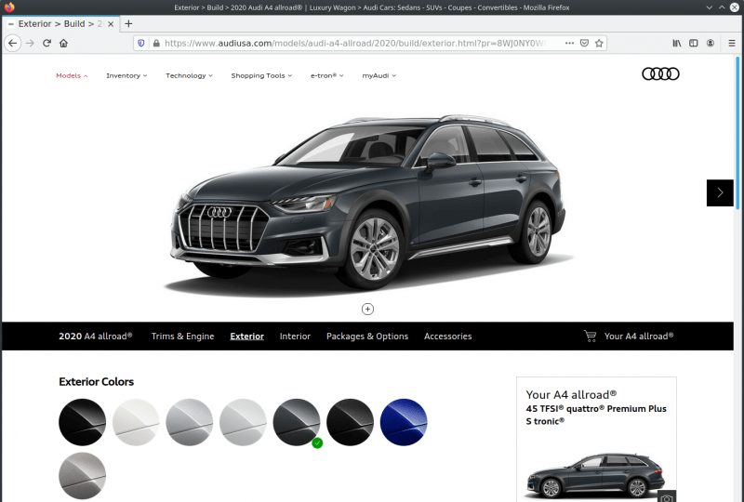744x502 pixels.
Task: Open the Firefox library icon
Action: (x=677, y=43)
